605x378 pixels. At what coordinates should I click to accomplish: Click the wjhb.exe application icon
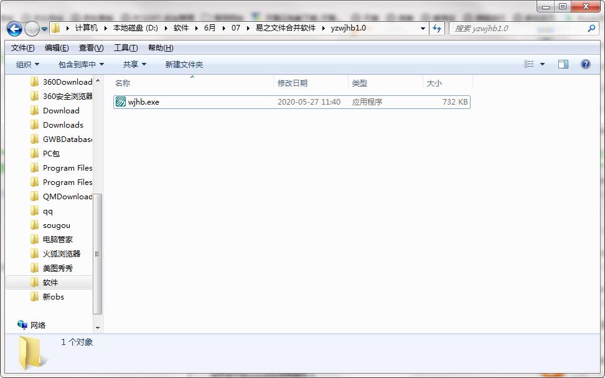pyautogui.click(x=121, y=102)
